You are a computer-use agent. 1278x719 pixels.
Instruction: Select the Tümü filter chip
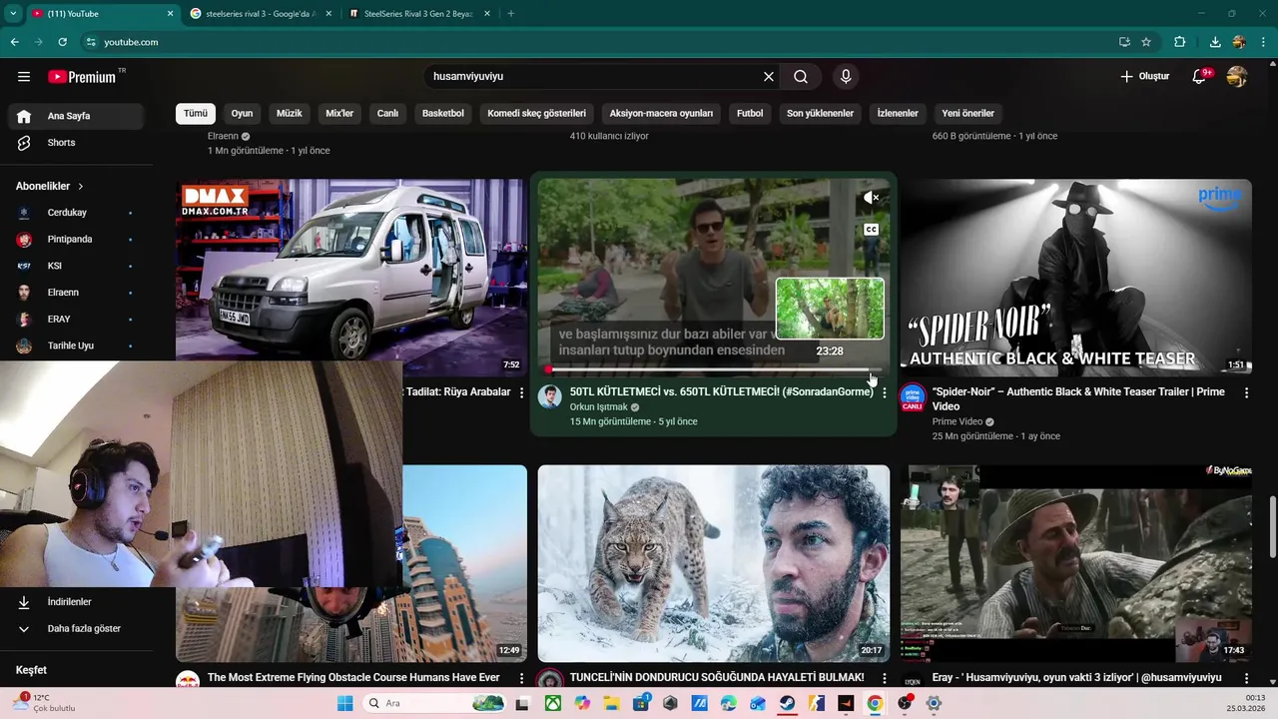(196, 114)
